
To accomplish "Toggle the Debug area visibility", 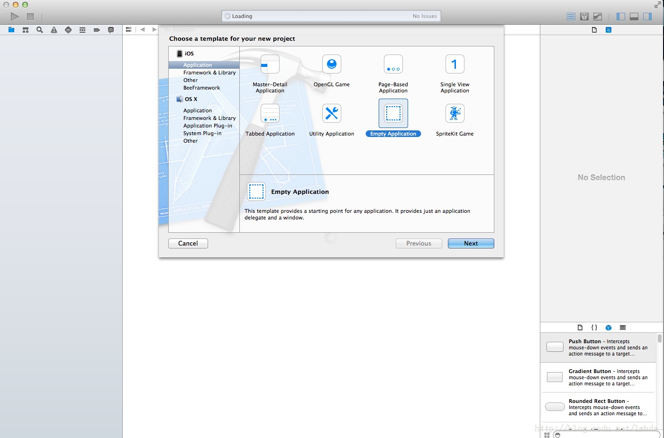I will click(x=634, y=17).
